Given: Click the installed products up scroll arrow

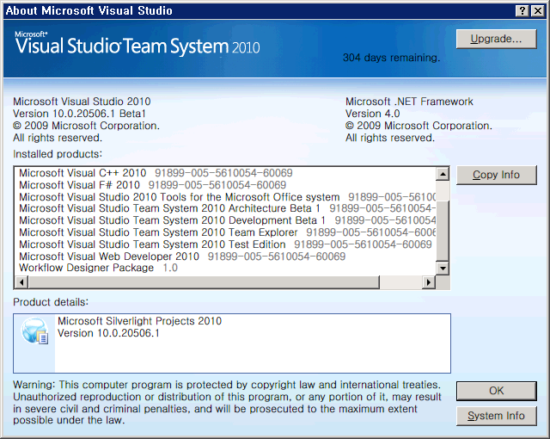Looking at the screenshot, I should pyautogui.click(x=443, y=174).
